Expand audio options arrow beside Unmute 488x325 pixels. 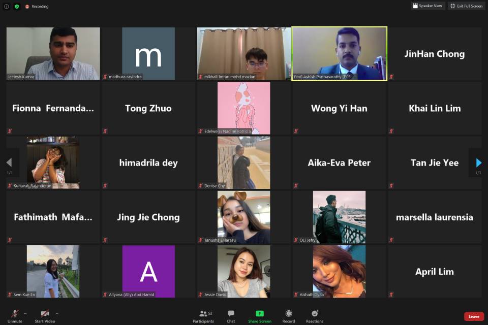tap(25, 313)
